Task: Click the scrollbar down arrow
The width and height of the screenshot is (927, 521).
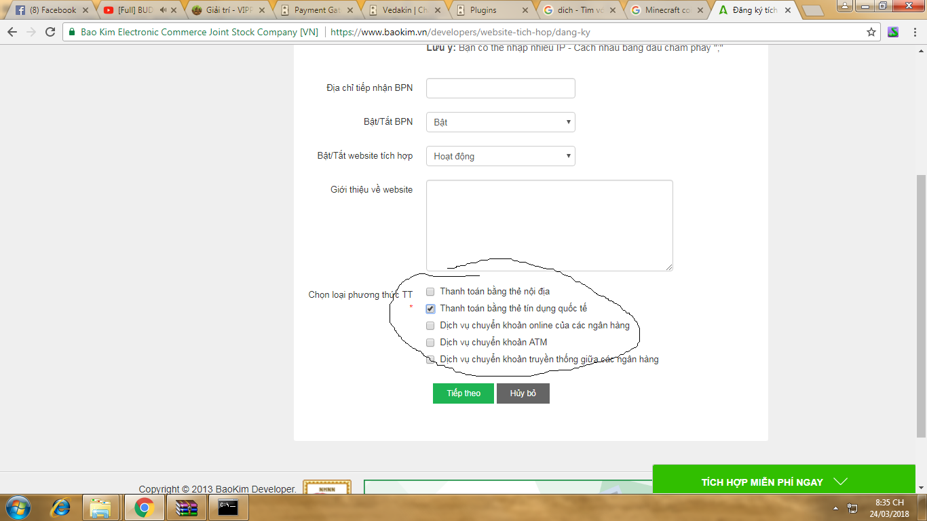Action: [x=921, y=488]
